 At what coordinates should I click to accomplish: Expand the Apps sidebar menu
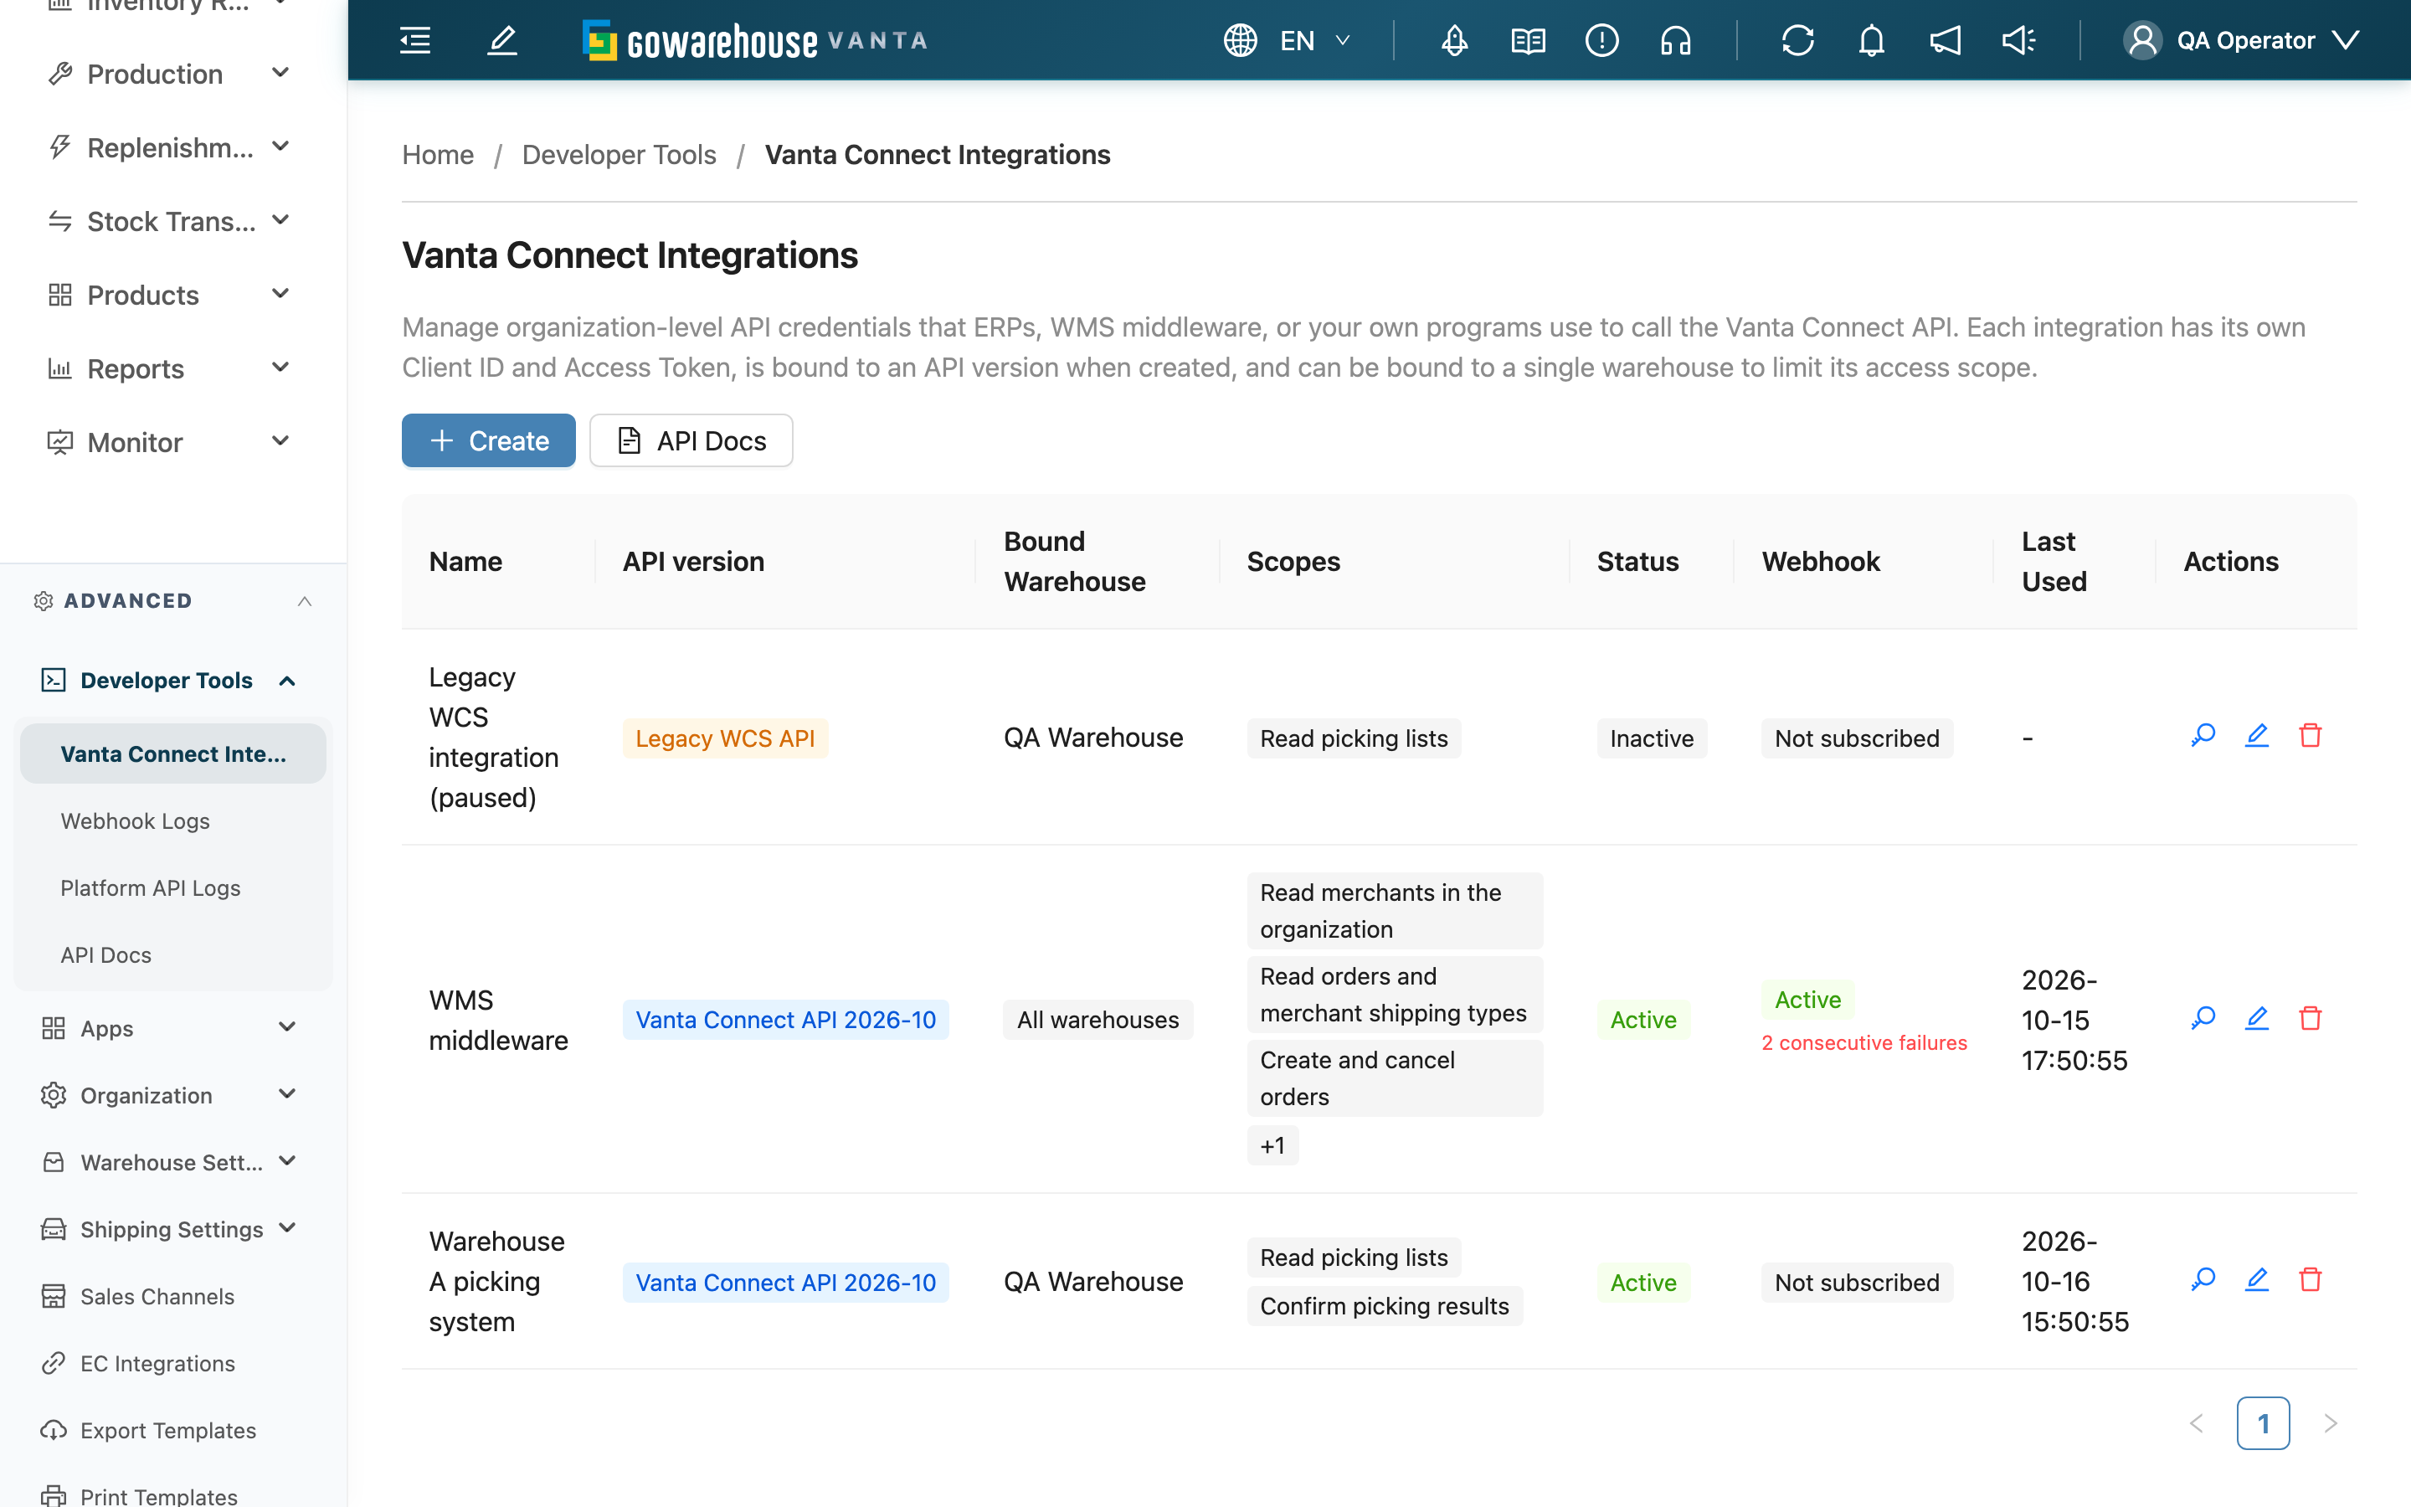pos(169,1029)
